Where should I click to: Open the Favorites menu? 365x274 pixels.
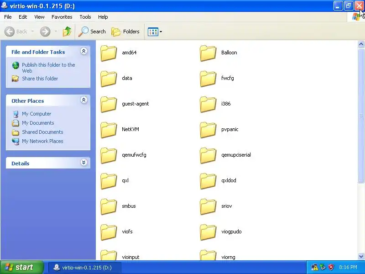click(62, 17)
